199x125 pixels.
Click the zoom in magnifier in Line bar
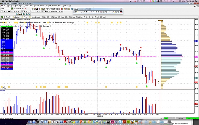pyautogui.click(x=110, y=12)
